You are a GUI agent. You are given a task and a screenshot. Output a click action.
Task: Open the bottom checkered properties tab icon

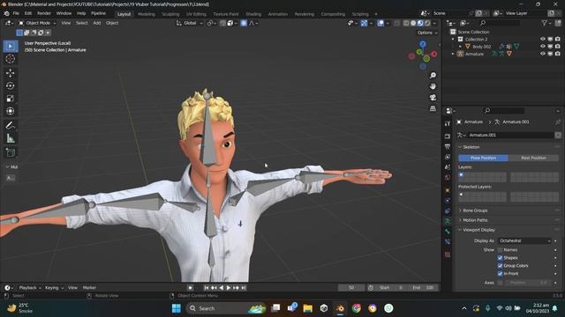click(x=448, y=254)
